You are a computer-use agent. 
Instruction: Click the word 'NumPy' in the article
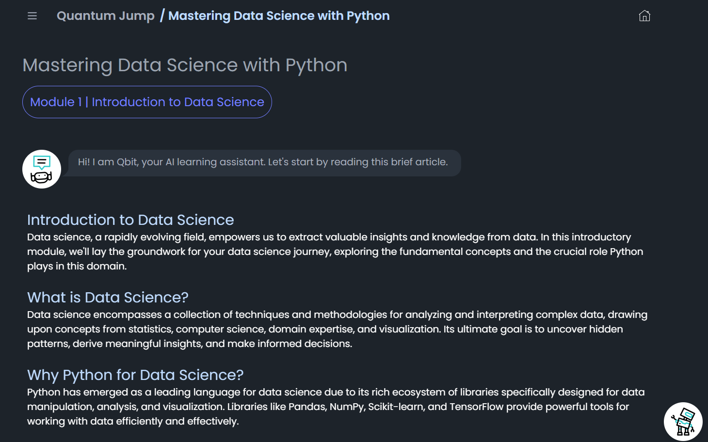pyautogui.click(x=346, y=407)
